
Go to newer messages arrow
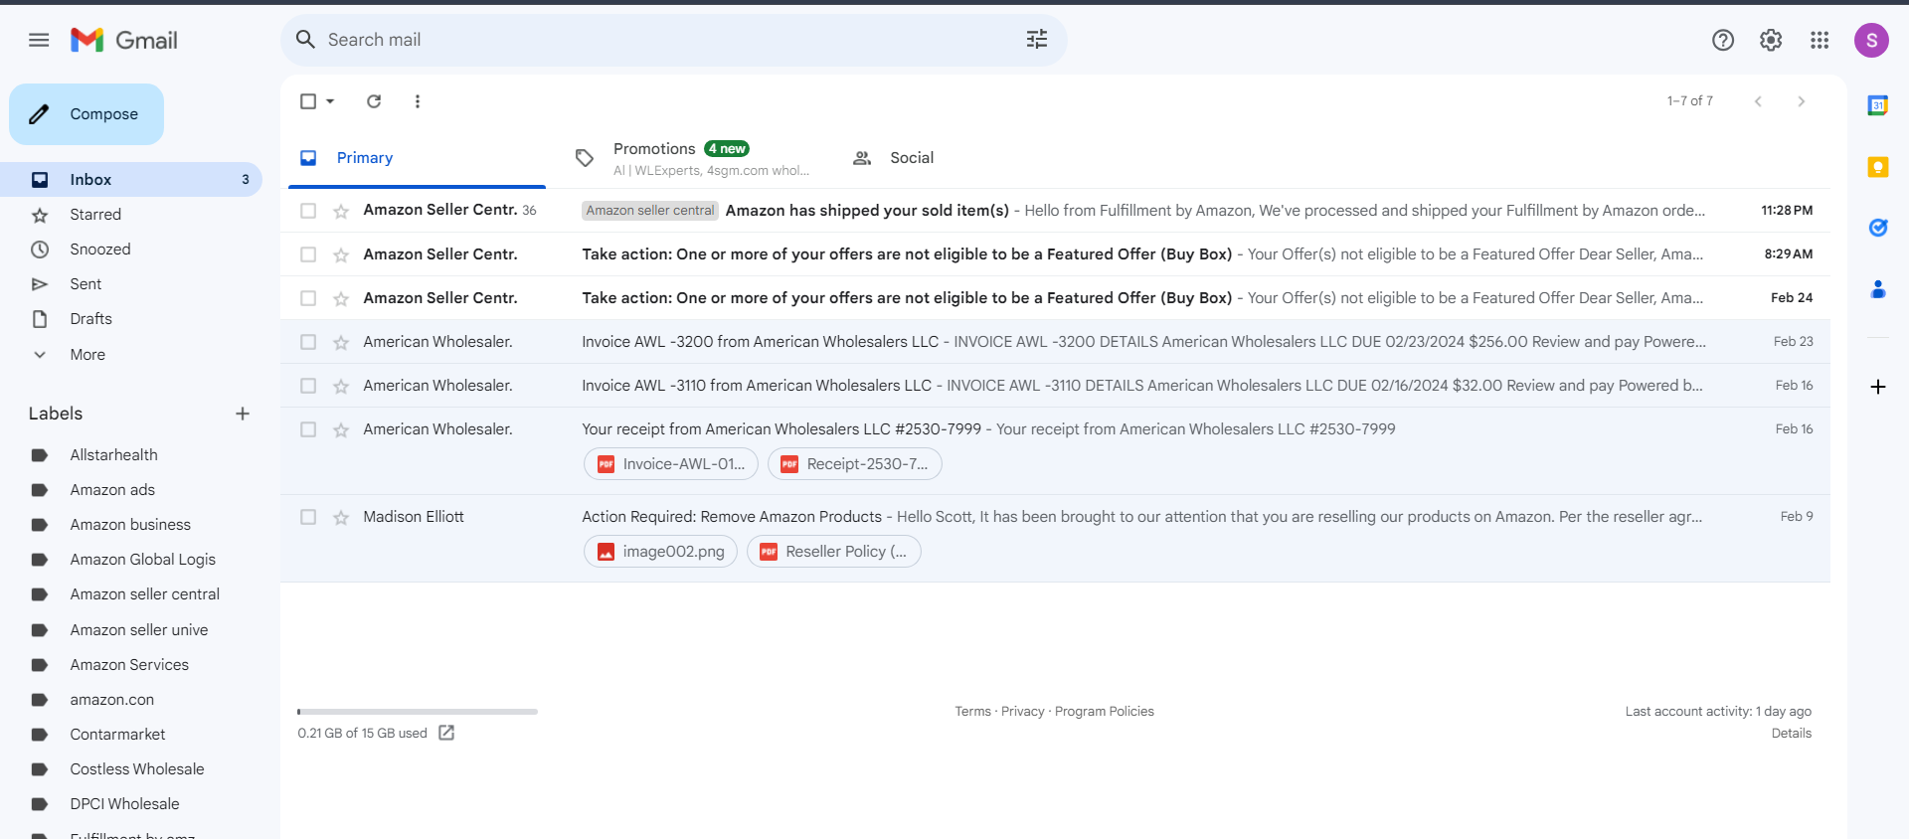[1758, 101]
